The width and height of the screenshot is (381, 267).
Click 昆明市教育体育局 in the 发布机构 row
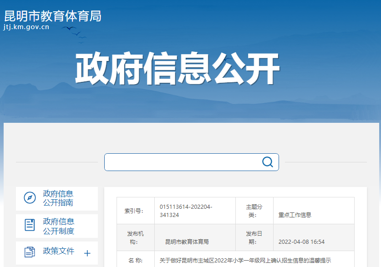187,242
